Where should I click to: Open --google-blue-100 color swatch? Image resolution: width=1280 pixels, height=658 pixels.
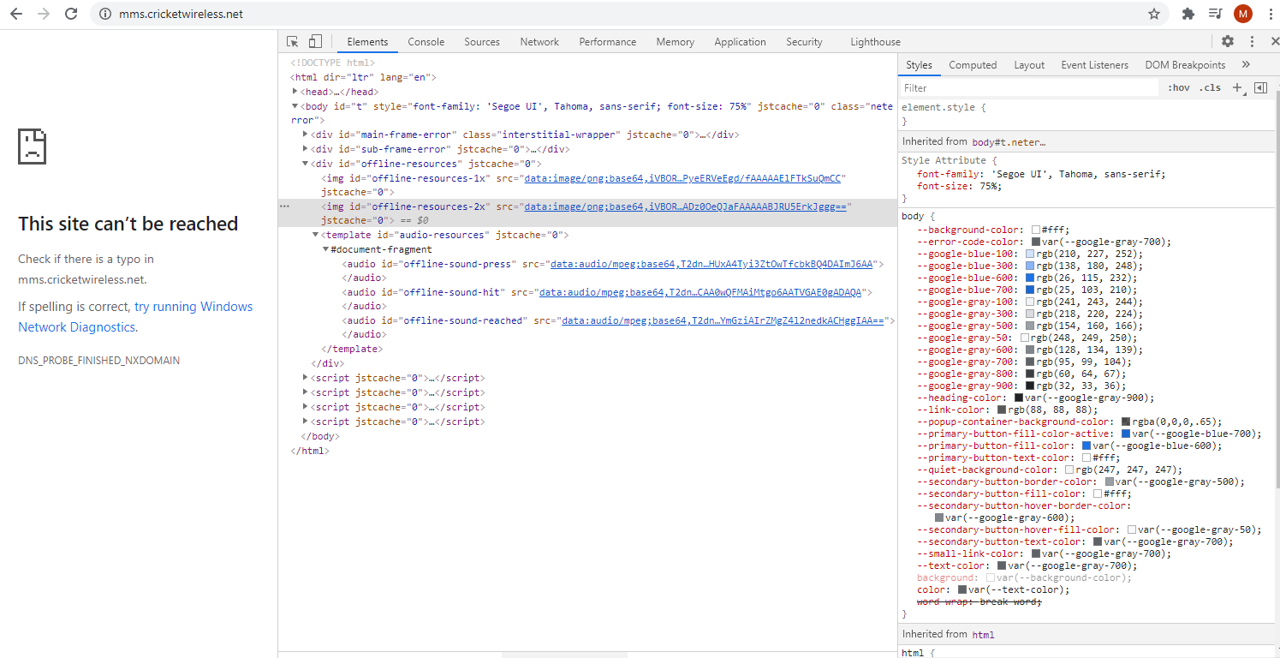(1030, 254)
